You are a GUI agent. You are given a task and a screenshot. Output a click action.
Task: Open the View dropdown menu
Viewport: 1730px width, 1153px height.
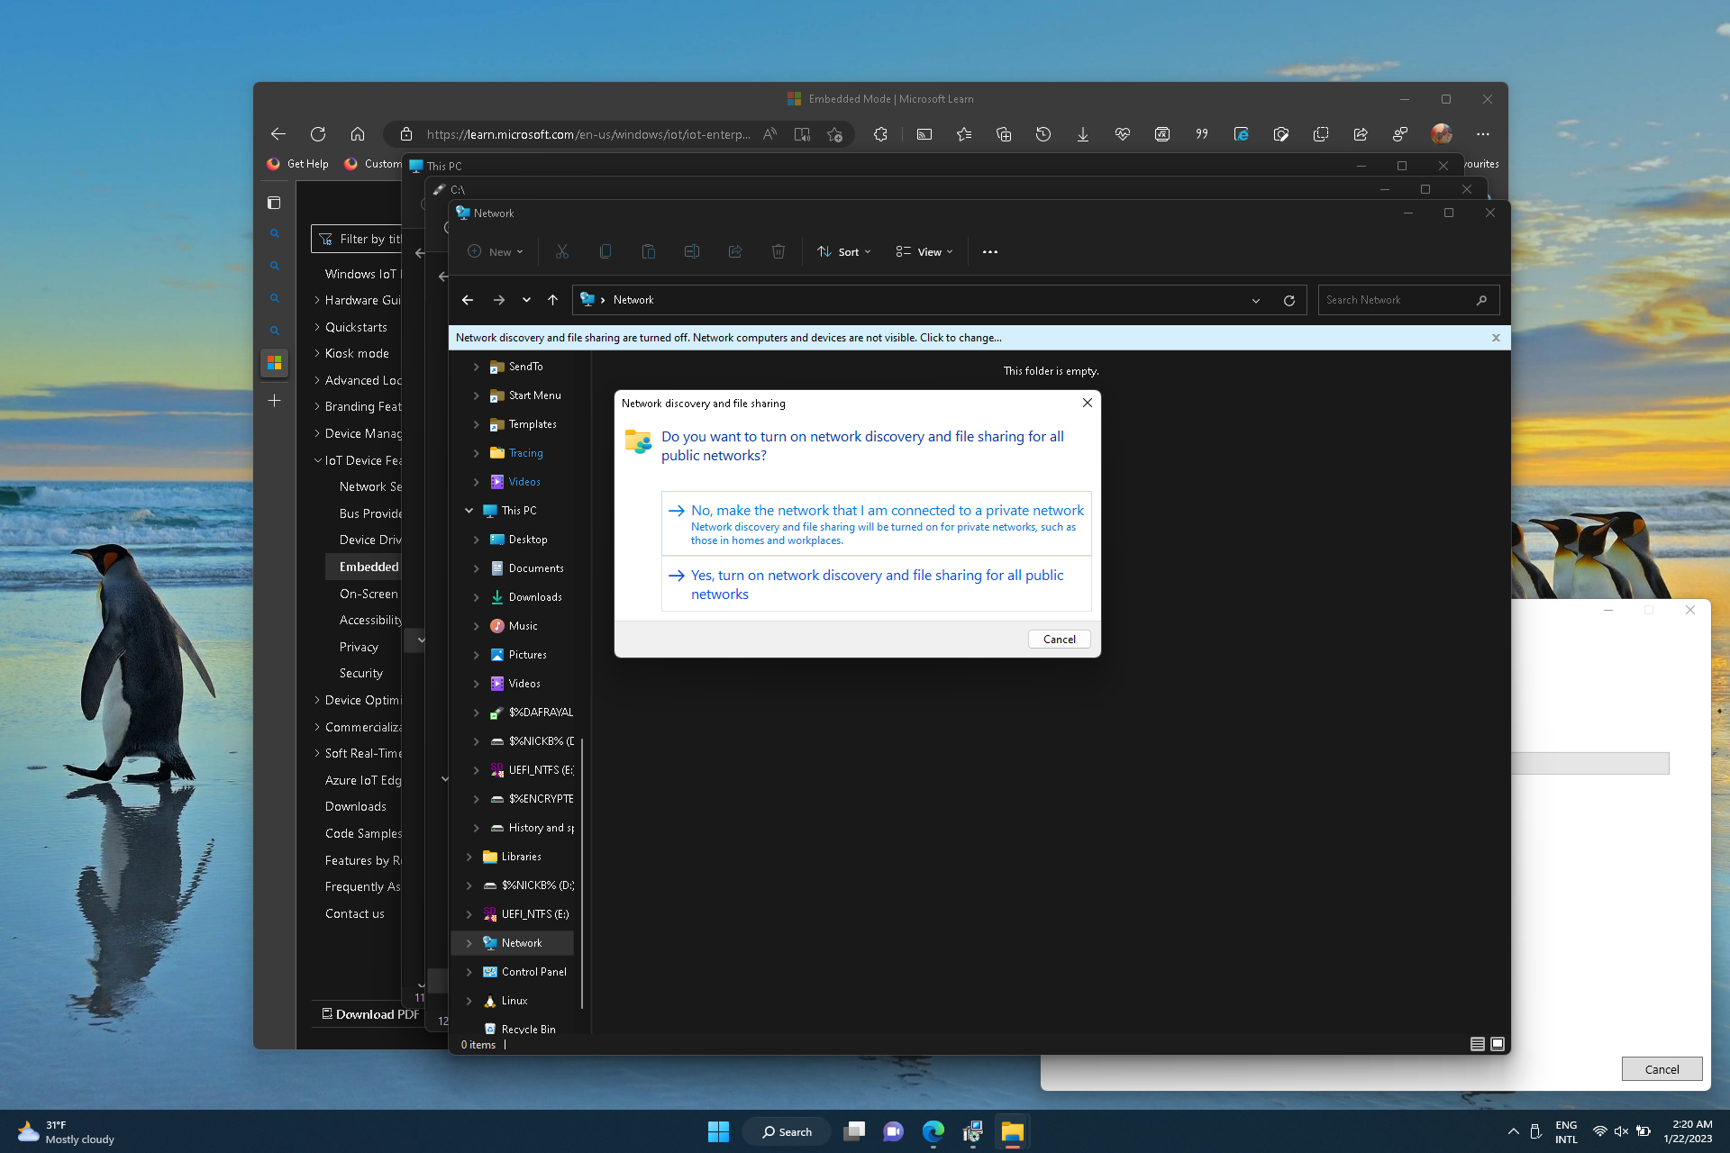tap(924, 252)
